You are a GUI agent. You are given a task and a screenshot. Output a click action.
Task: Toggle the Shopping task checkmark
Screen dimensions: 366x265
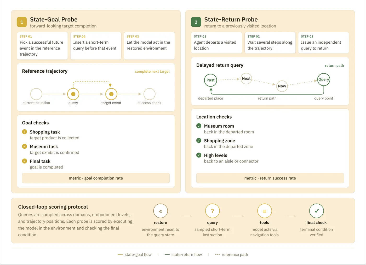click(25, 132)
